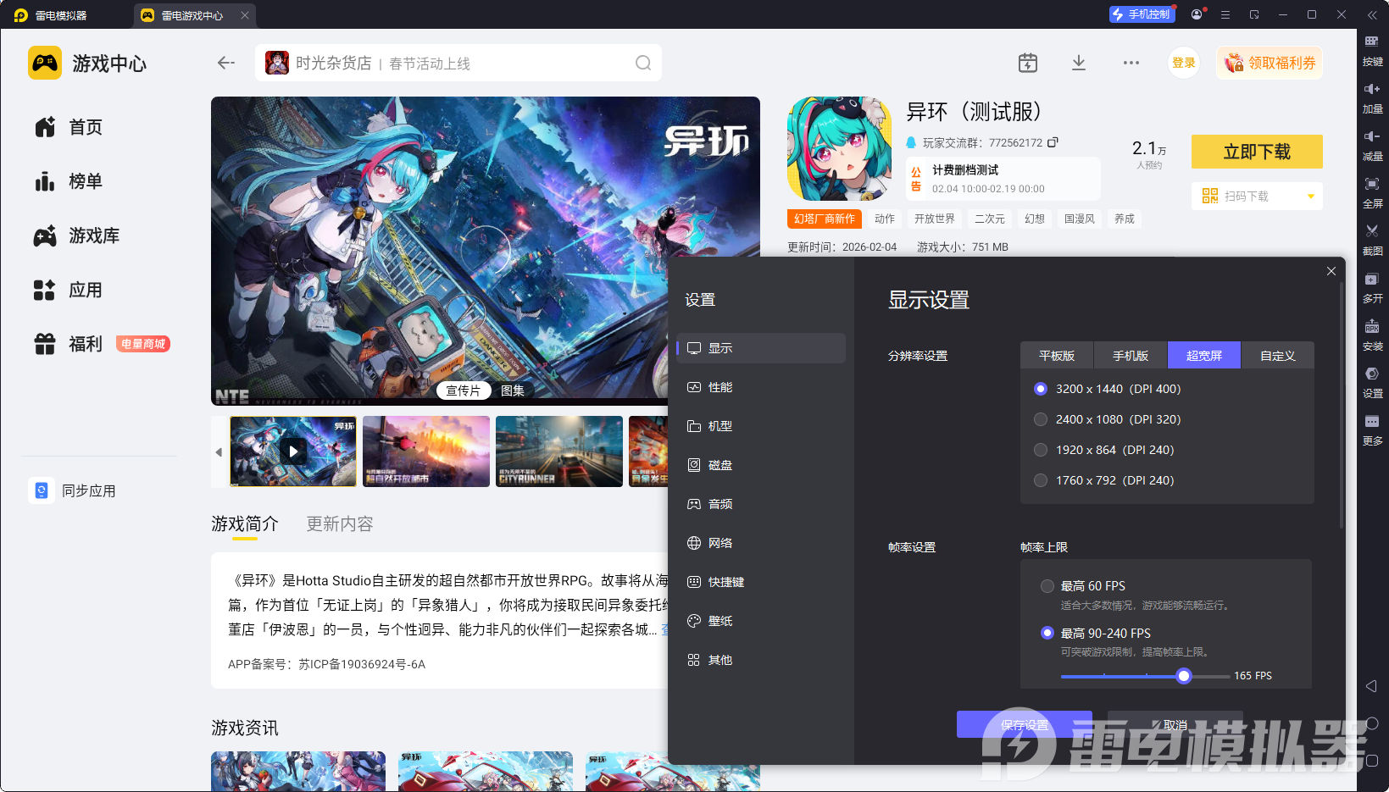Open 快捷键 settings category
The width and height of the screenshot is (1389, 792).
(x=761, y=582)
